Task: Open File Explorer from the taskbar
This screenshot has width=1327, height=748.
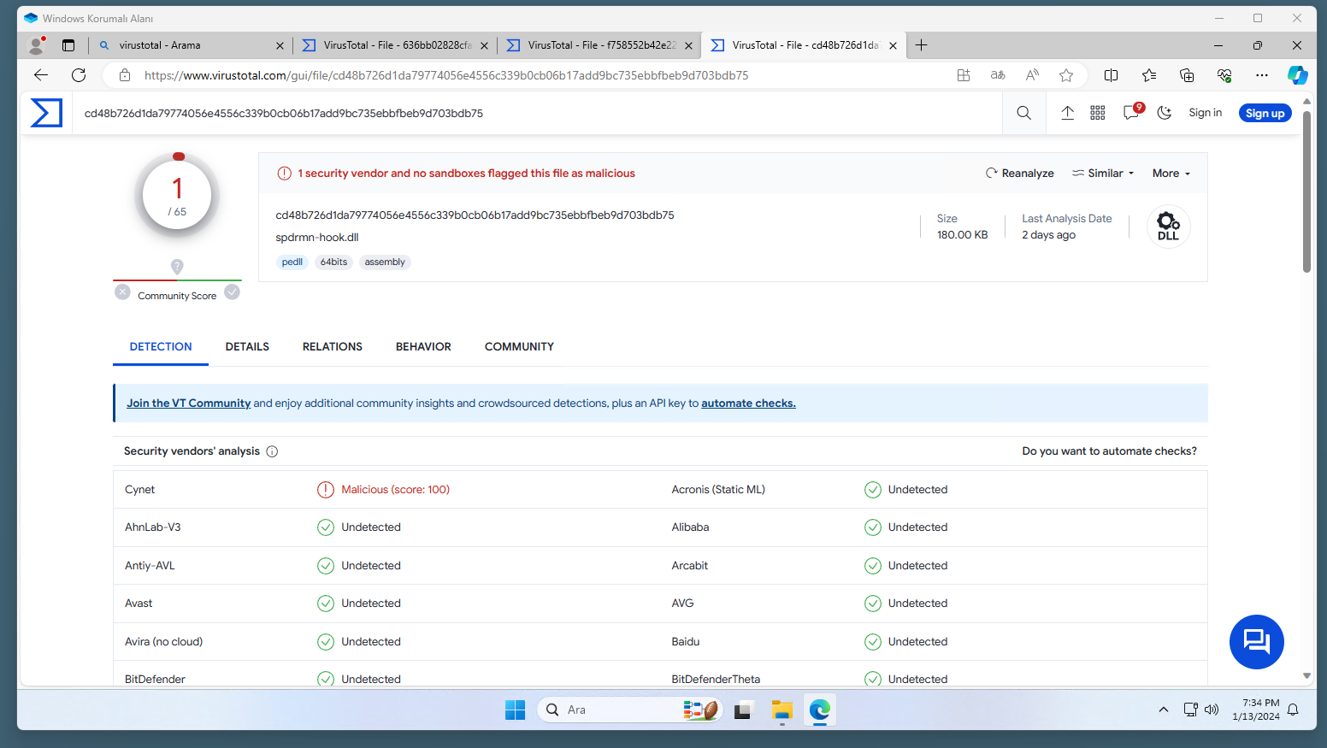Action: tap(781, 710)
